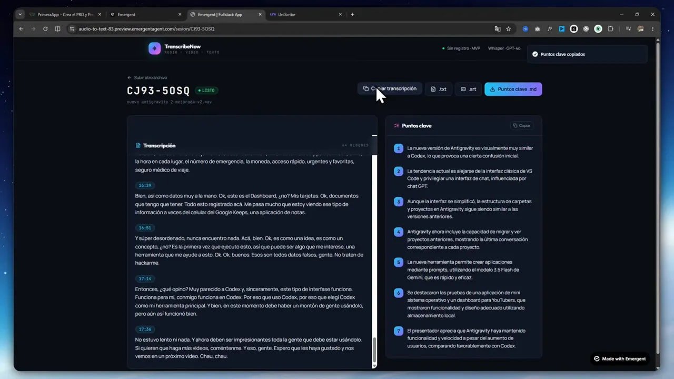Select key point number 6 badge
This screenshot has width=674, height=379.
(399, 293)
